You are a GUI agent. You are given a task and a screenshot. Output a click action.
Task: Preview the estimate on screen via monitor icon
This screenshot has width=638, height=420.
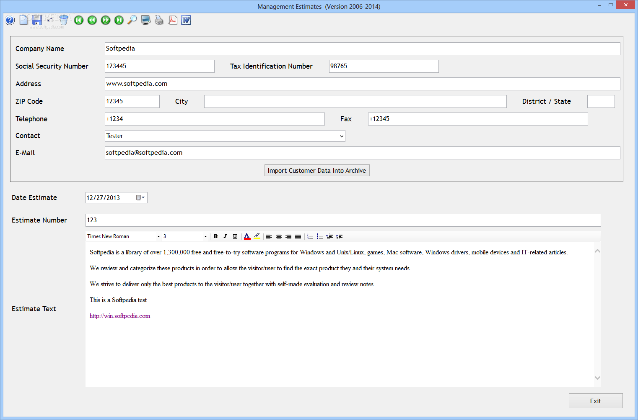click(145, 20)
